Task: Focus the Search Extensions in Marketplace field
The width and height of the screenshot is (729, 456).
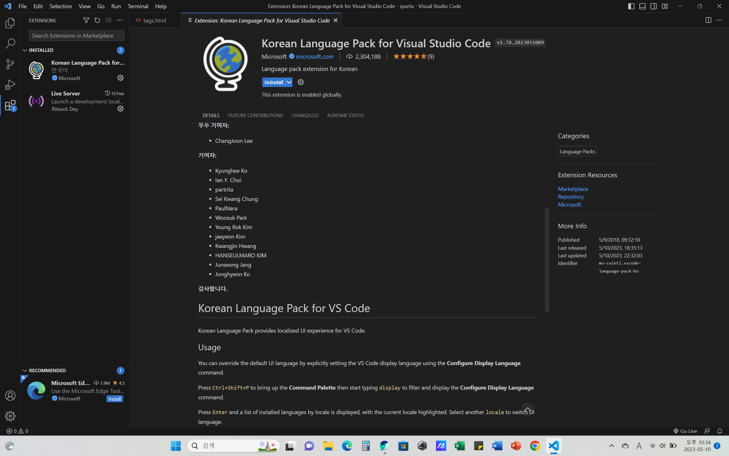Action: (77, 35)
